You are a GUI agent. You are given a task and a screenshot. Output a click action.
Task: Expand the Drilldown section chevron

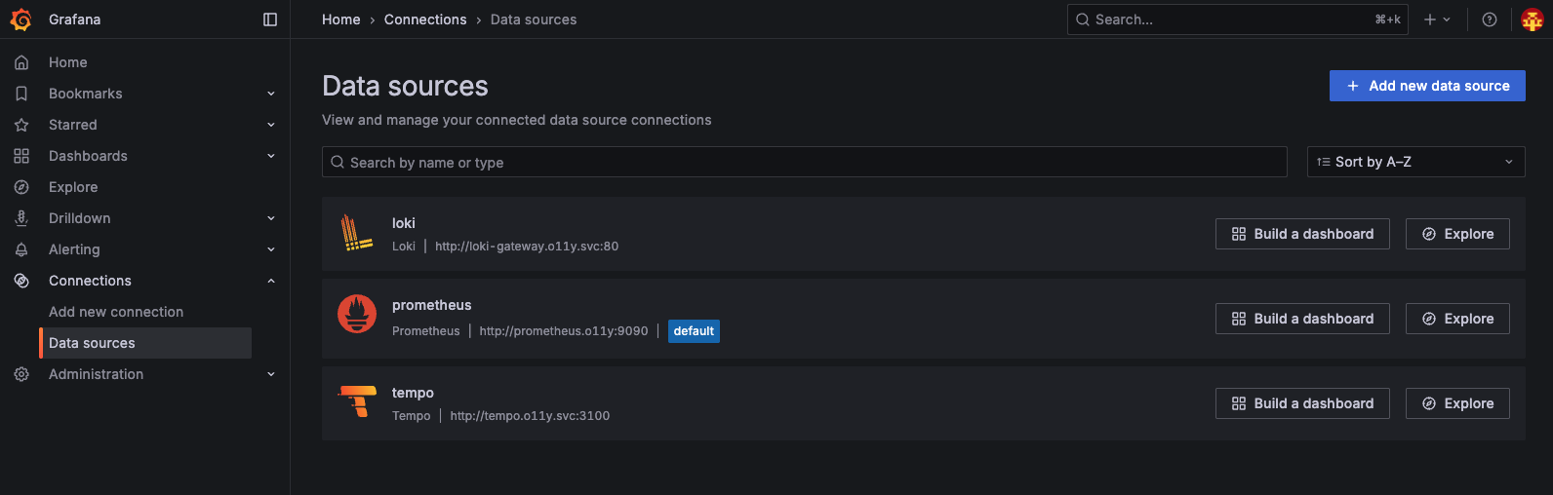(271, 218)
